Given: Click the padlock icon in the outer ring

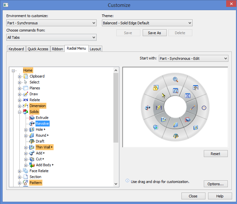Looking at the screenshot, I should [155, 88].
